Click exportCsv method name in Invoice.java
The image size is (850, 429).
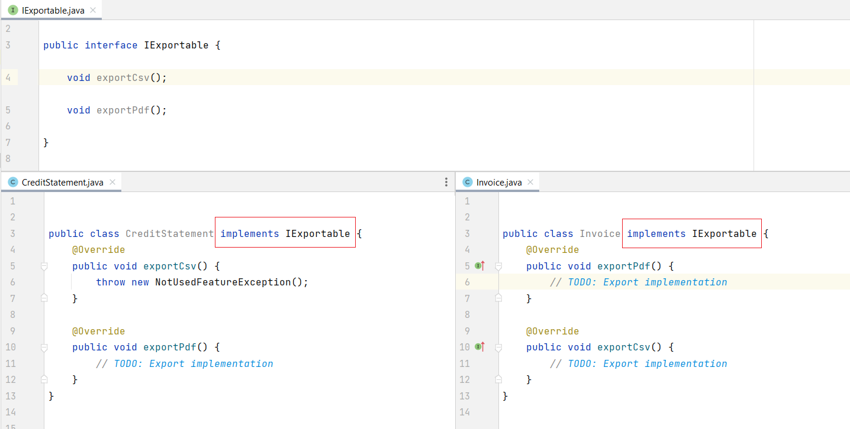pyautogui.click(x=624, y=347)
